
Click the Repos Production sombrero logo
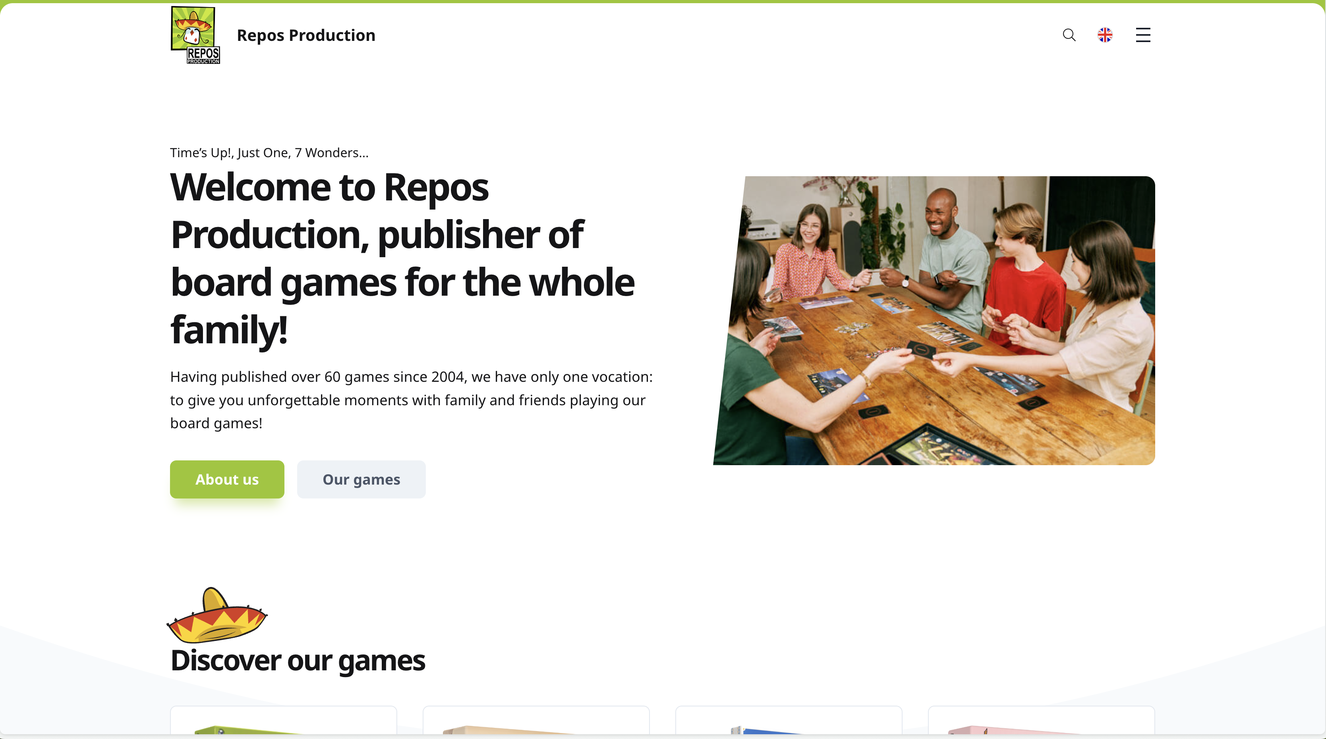195,35
